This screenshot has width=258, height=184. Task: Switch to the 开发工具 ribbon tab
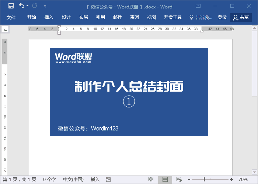173,17
